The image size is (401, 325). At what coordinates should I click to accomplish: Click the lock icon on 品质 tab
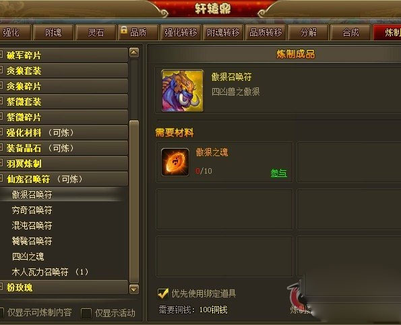[x=124, y=30]
